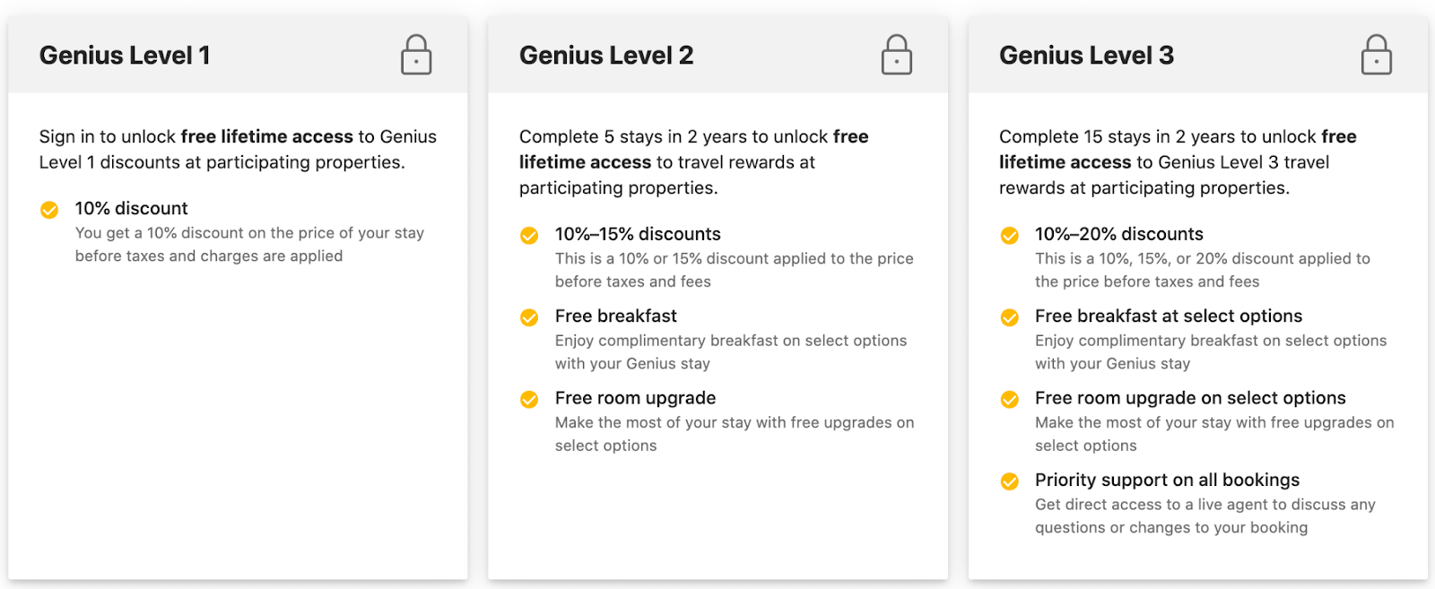1435x589 pixels.
Task: Click the lock icon on Genius Level 2
Action: click(x=896, y=56)
